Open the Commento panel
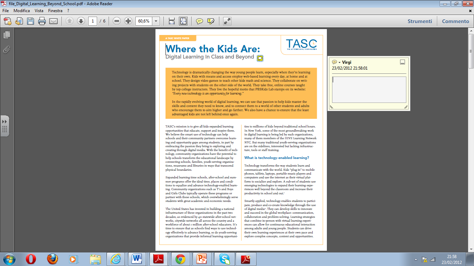 tap(455, 21)
